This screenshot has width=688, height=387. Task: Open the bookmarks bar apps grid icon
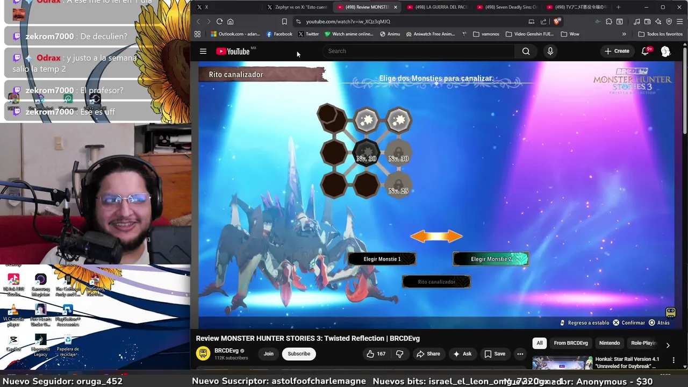pyautogui.click(x=197, y=34)
